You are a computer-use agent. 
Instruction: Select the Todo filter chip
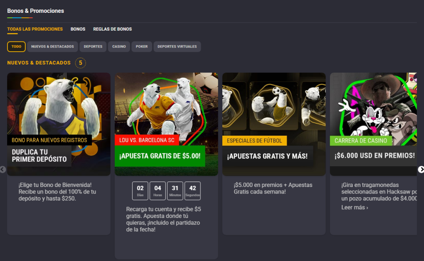click(x=16, y=47)
